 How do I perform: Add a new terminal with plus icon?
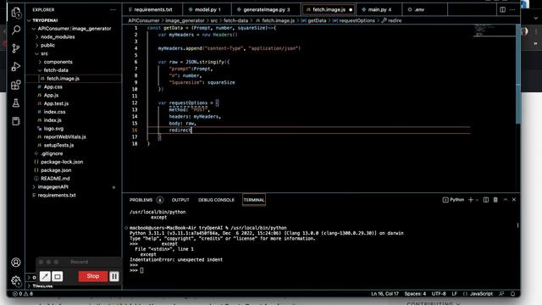pos(471,200)
